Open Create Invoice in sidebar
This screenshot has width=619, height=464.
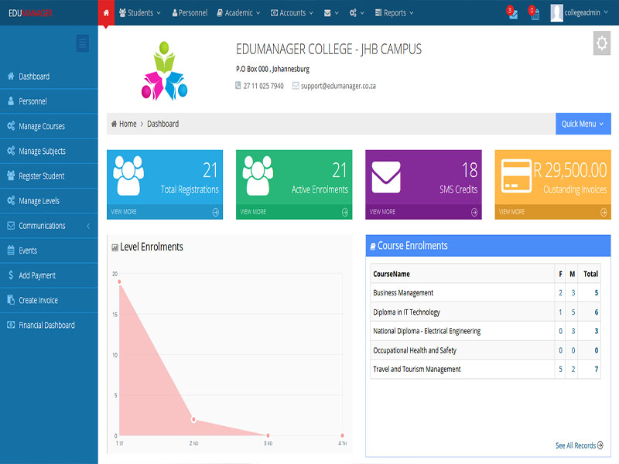click(49, 300)
